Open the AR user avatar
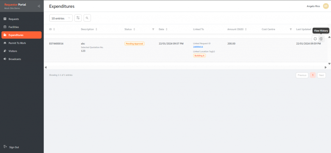Screen dimensions: 331x153 point(326,6)
